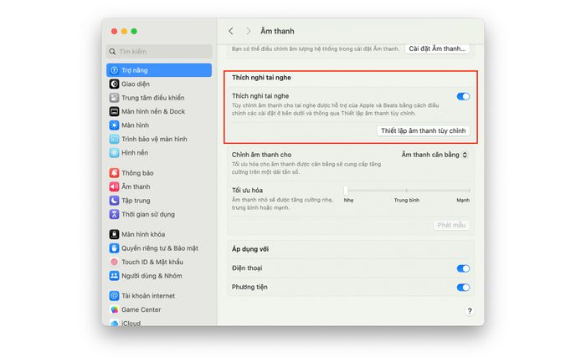
Task: Click the Âm thanh window title
Action: point(277,31)
